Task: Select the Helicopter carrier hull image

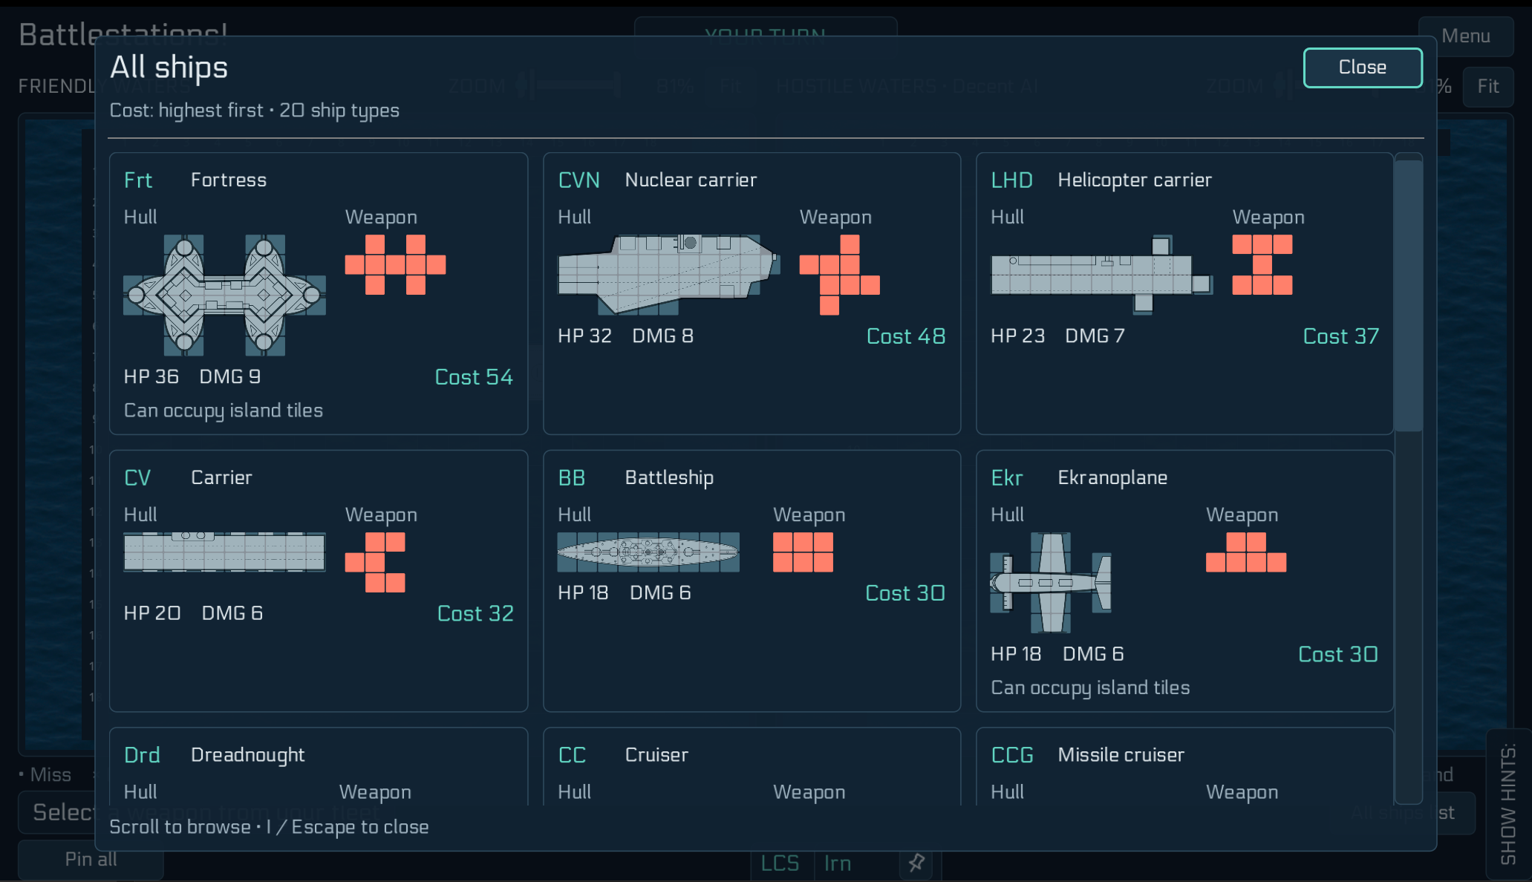Action: pyautogui.click(x=1102, y=275)
